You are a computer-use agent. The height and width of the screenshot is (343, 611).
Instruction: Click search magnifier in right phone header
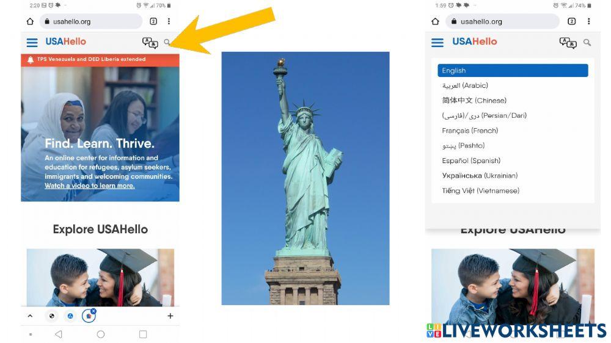tap(587, 43)
